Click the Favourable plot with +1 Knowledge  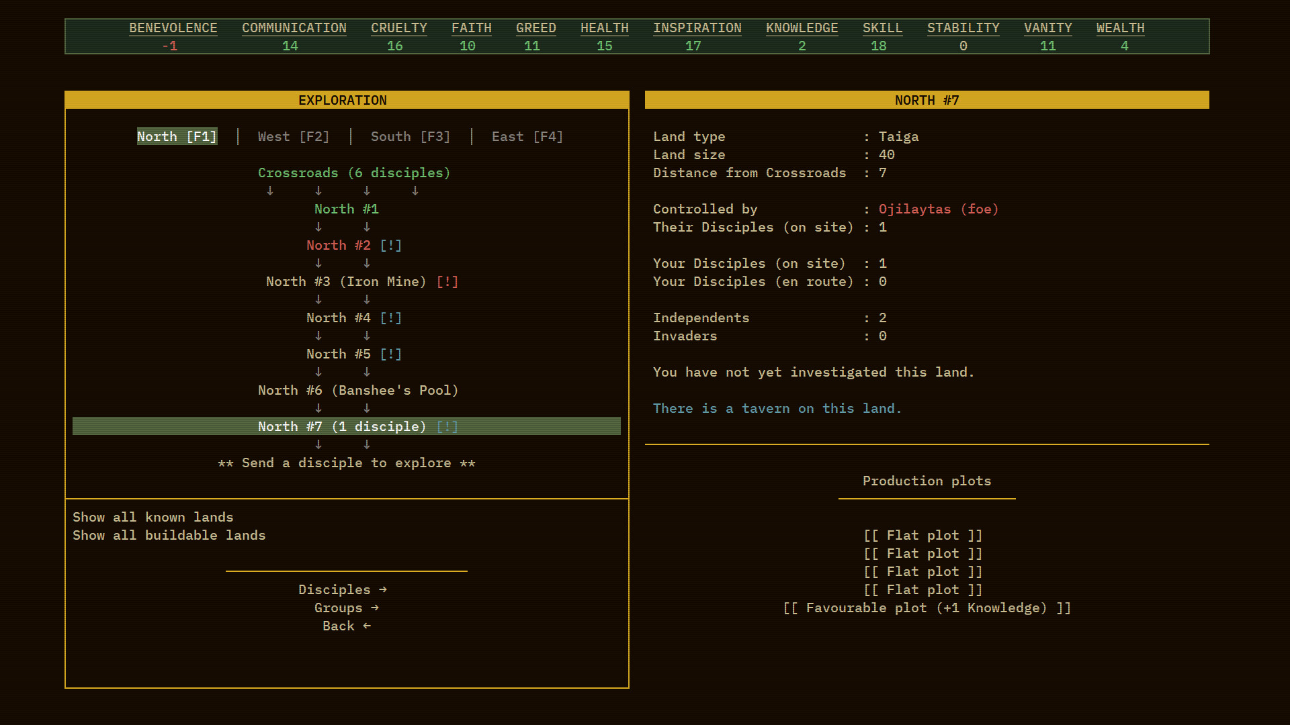pos(927,608)
